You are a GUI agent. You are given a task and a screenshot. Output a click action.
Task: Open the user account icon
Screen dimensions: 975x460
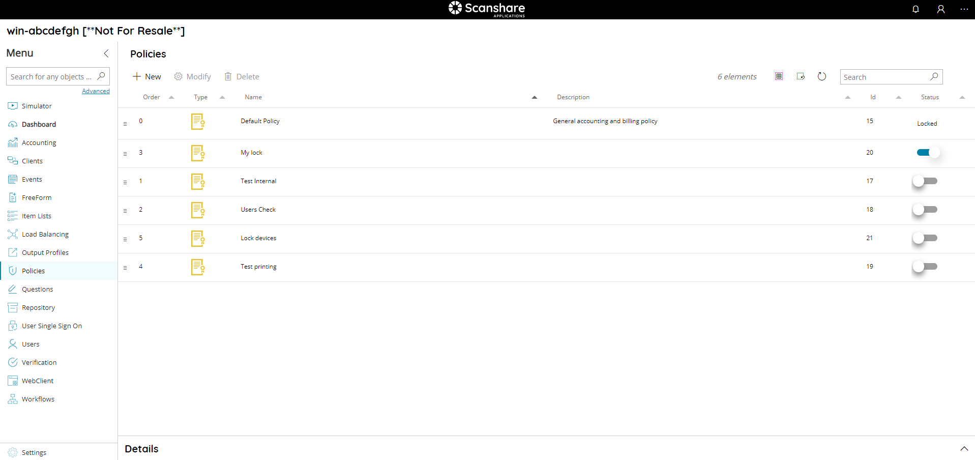pyautogui.click(x=941, y=9)
